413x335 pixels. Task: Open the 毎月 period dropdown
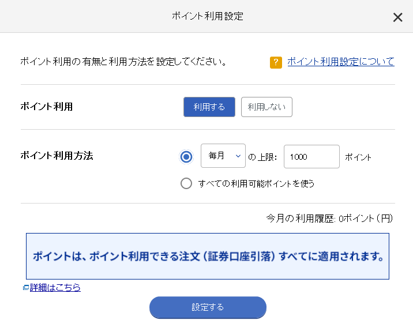[x=223, y=156]
